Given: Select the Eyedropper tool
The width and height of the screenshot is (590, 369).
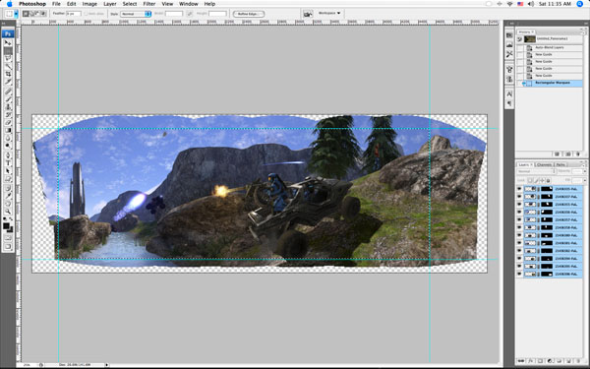Looking at the screenshot, I should [8, 196].
